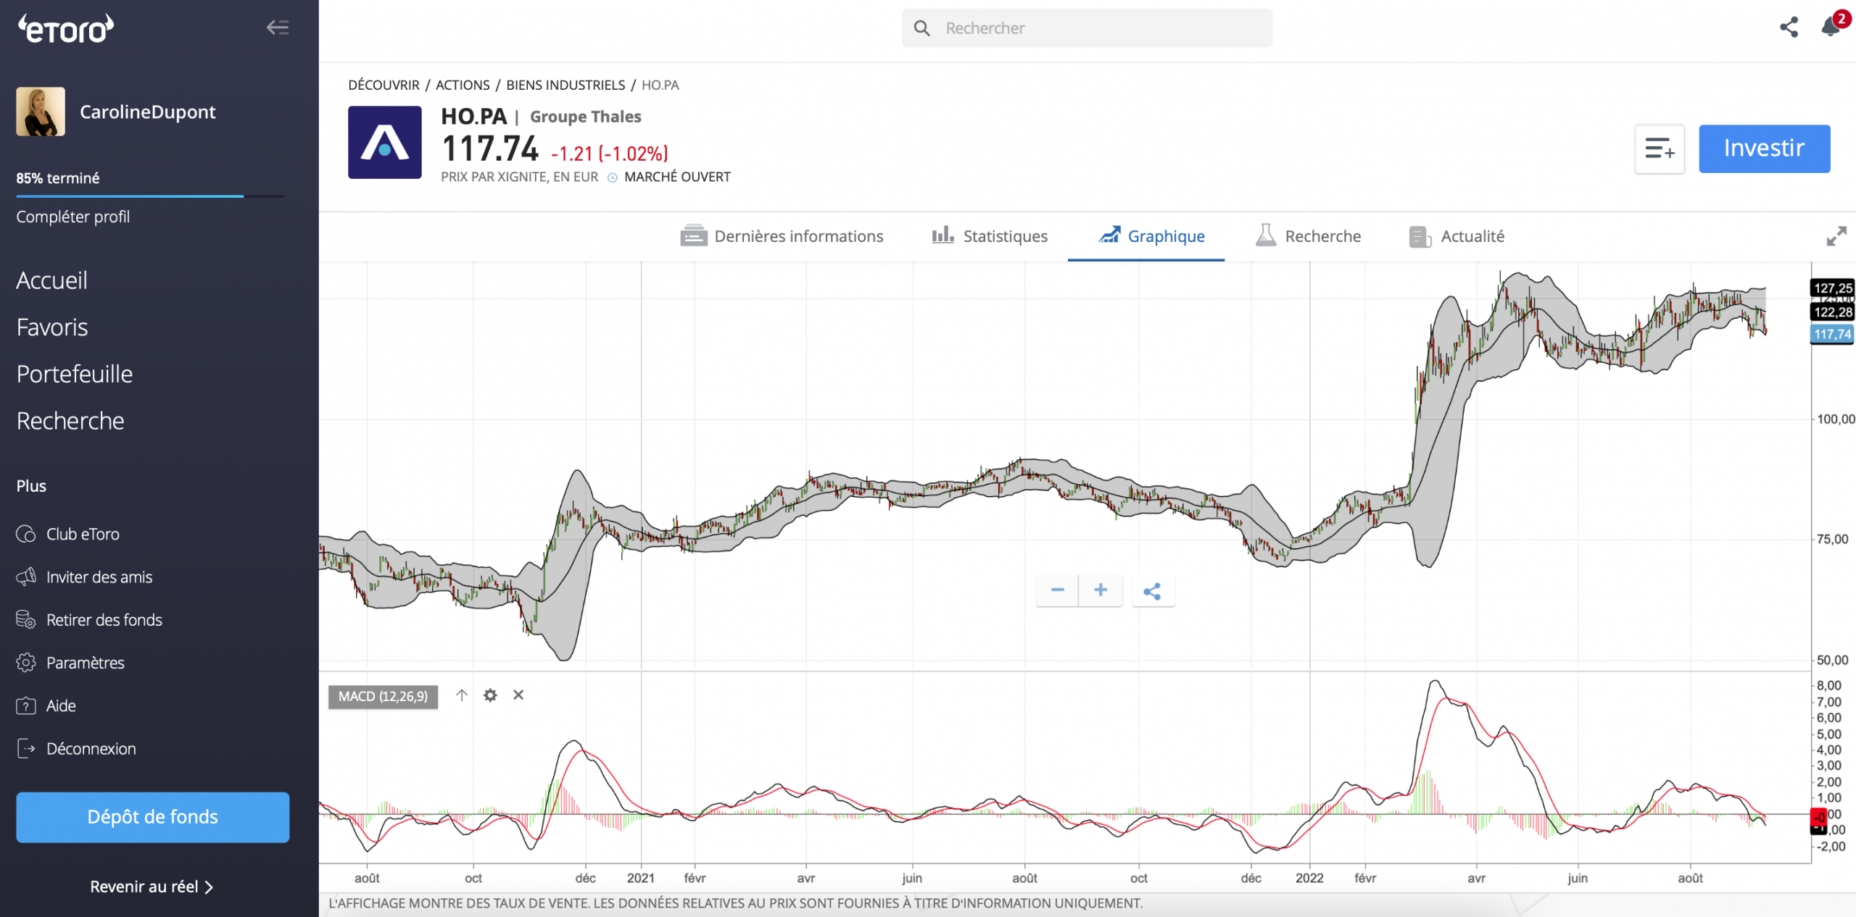Open Compléter profil link
This screenshot has height=917, width=1856.
point(73,217)
